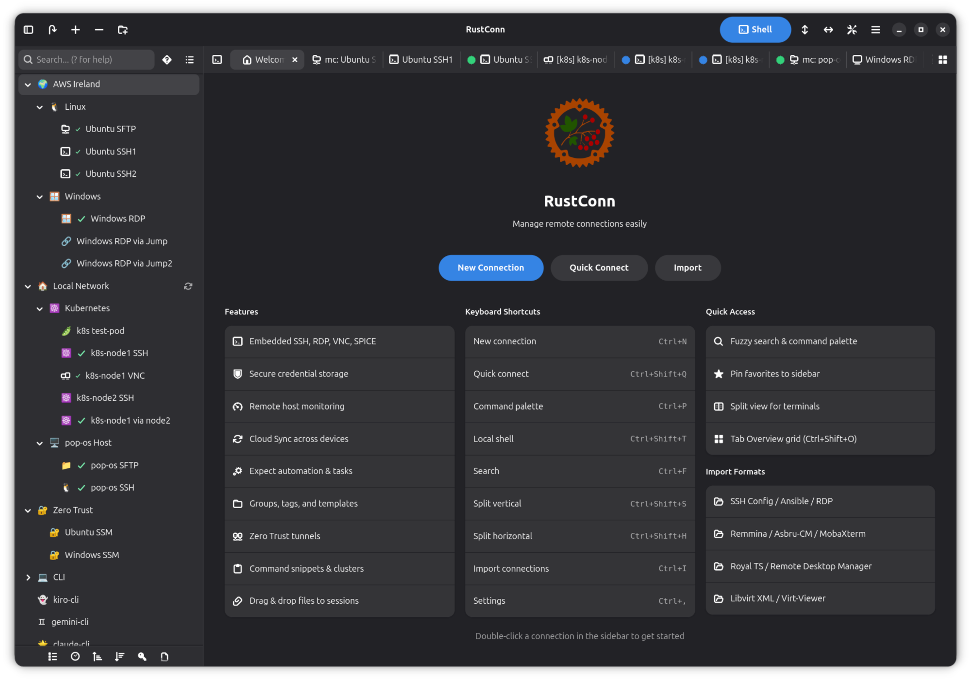Click SSH Config / Ansible / RDP import row
The width and height of the screenshot is (971, 680).
pos(820,501)
